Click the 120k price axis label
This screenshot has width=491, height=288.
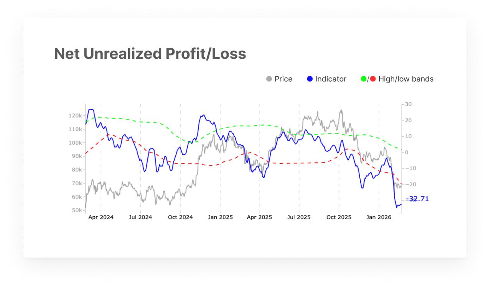coord(75,116)
